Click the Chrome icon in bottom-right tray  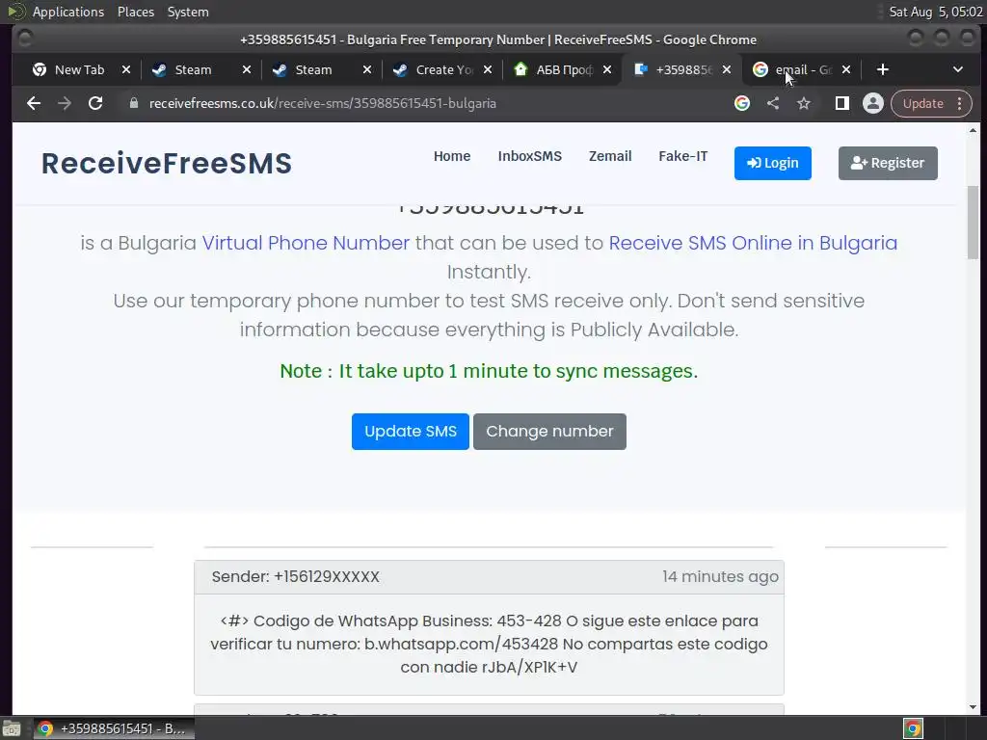[913, 728]
